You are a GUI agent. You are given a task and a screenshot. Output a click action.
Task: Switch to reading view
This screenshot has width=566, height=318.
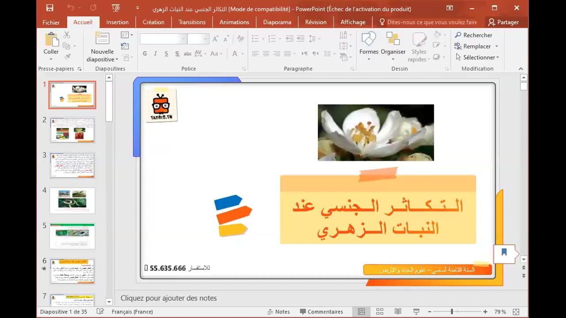398,311
